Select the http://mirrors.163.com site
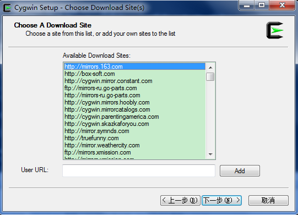 coord(134,67)
